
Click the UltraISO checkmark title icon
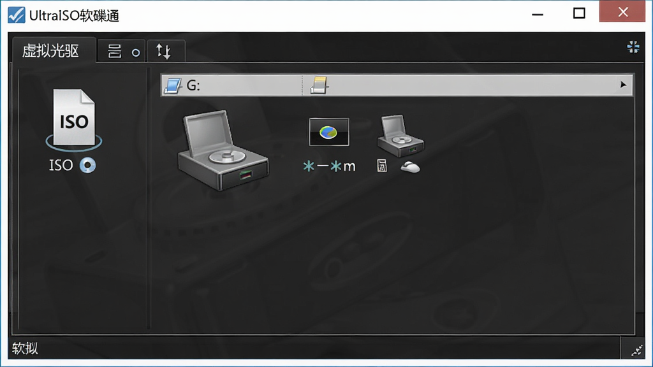[x=17, y=15]
